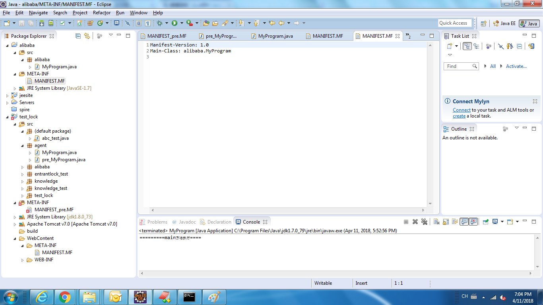Switch to the Java EE perspective
The width and height of the screenshot is (543, 305).
point(504,23)
